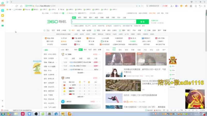Click the skin/theme shirt icon in title bar

[x=191, y=2]
